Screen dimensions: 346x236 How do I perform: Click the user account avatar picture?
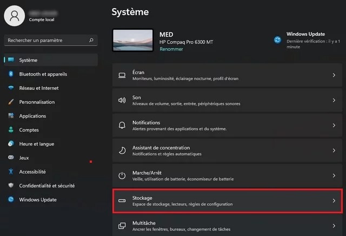(14, 16)
